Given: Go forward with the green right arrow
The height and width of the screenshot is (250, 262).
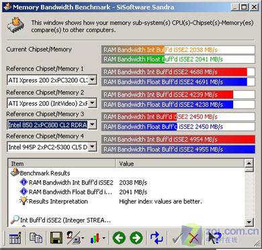Looking at the screenshot, I should pyautogui.click(x=136, y=238).
